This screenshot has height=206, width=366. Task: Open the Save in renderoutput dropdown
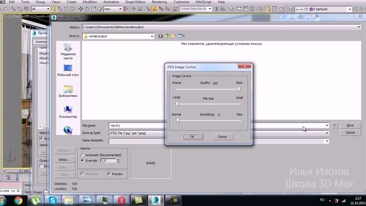pos(152,36)
